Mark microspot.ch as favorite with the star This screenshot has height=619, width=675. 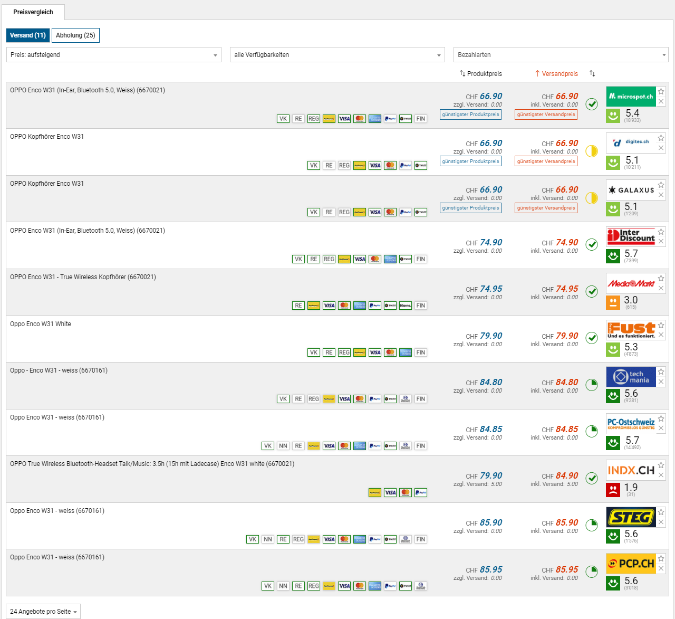pyautogui.click(x=661, y=92)
